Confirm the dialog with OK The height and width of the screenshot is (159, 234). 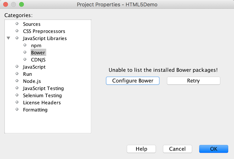click(213, 149)
